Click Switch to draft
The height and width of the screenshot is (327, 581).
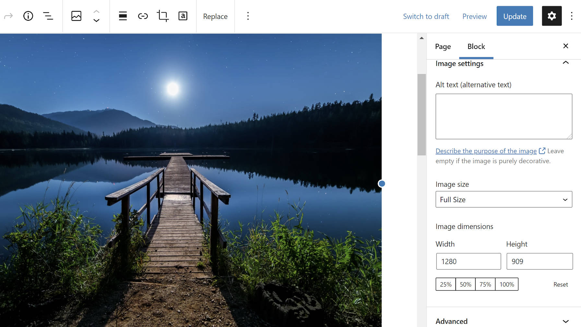(x=426, y=16)
